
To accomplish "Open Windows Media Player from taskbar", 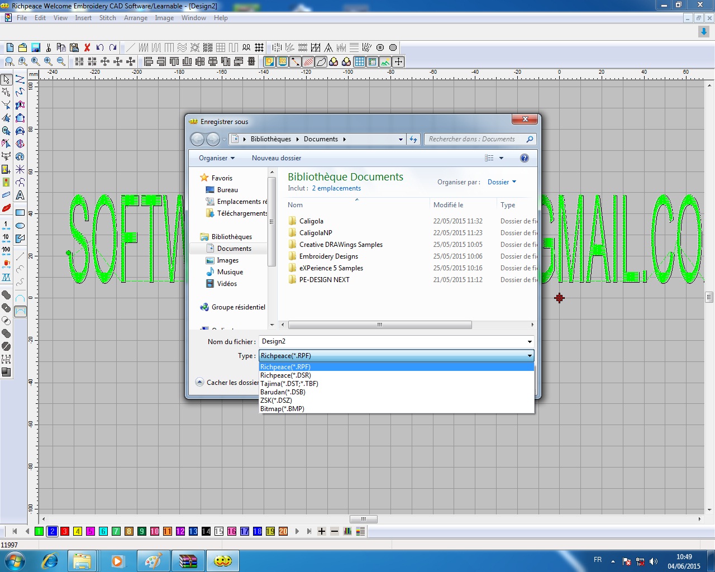I will click(118, 561).
